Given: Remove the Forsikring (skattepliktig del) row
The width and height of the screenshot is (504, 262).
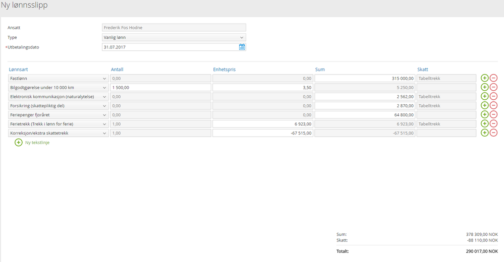Looking at the screenshot, I should point(493,105).
